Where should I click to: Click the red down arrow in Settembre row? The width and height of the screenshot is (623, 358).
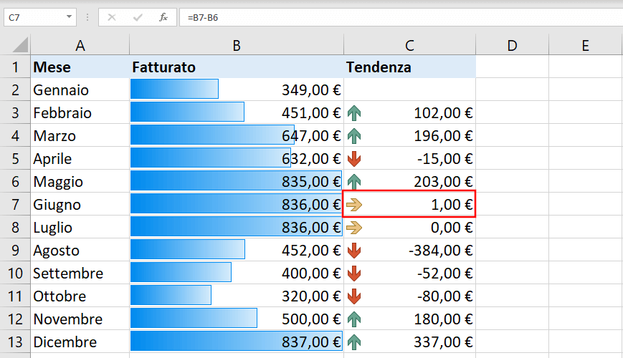354,274
